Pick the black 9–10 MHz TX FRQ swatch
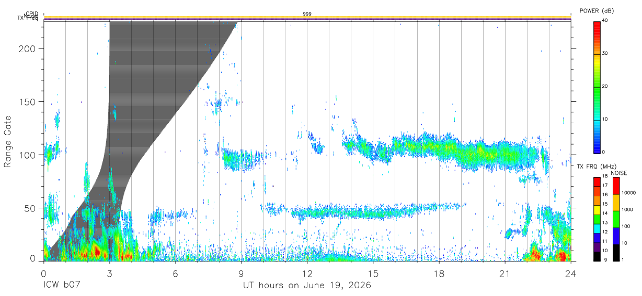 click(x=597, y=256)
